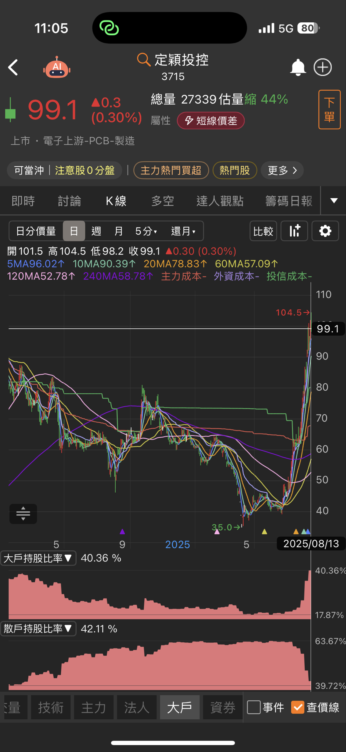The image size is (346, 752).
Task: Open price alert bell icon
Action: pyautogui.click(x=298, y=67)
